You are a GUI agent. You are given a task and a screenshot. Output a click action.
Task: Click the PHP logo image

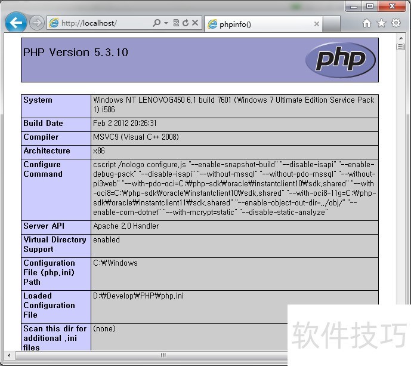click(x=340, y=60)
